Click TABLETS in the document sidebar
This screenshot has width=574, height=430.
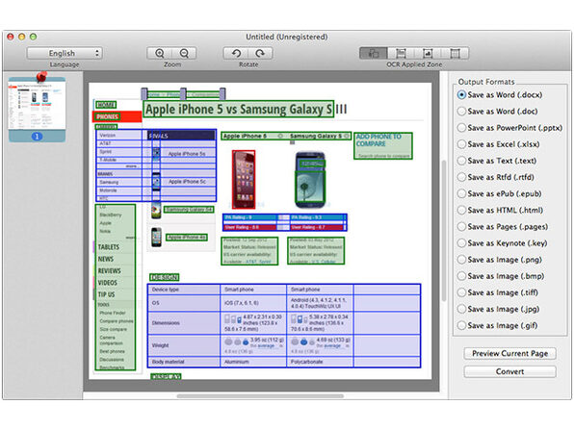pos(109,247)
